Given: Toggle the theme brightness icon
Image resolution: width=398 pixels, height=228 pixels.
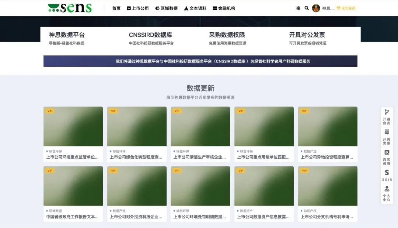Looking at the screenshot, I should pos(298,8).
